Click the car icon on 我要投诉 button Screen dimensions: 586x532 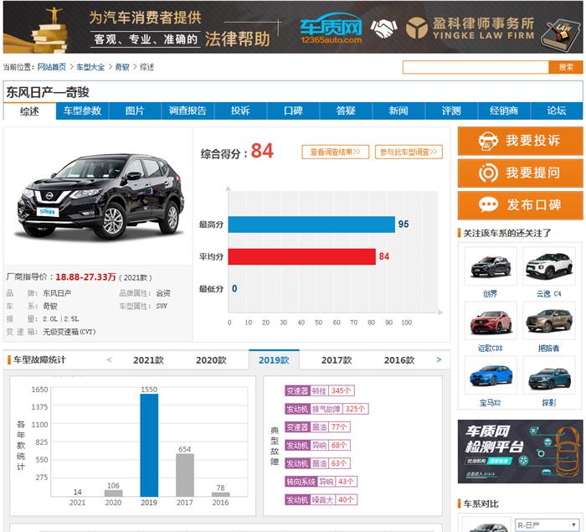tap(488, 141)
